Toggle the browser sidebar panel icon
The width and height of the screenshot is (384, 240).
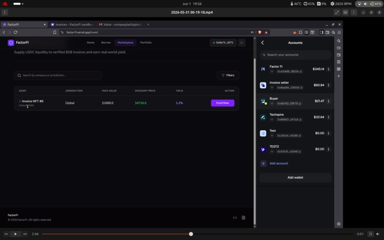(322, 32)
